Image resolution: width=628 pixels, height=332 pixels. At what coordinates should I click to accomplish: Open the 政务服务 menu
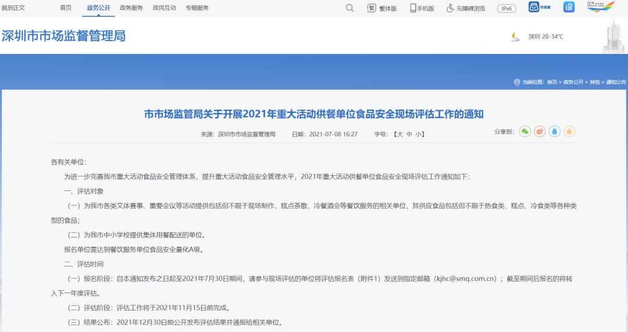coord(131,8)
